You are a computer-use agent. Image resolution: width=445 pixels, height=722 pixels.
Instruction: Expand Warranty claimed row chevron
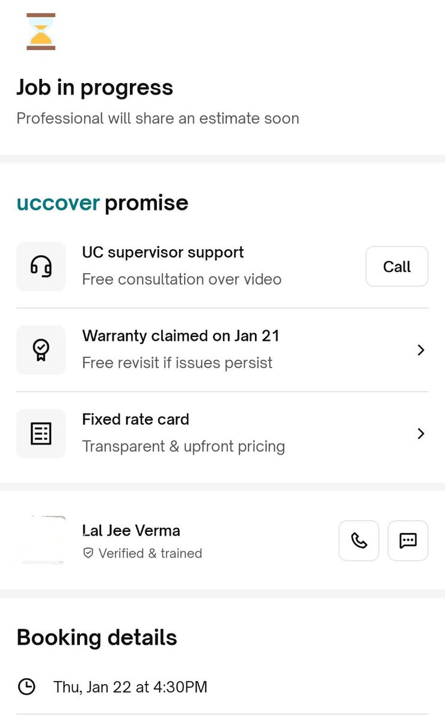click(x=421, y=350)
